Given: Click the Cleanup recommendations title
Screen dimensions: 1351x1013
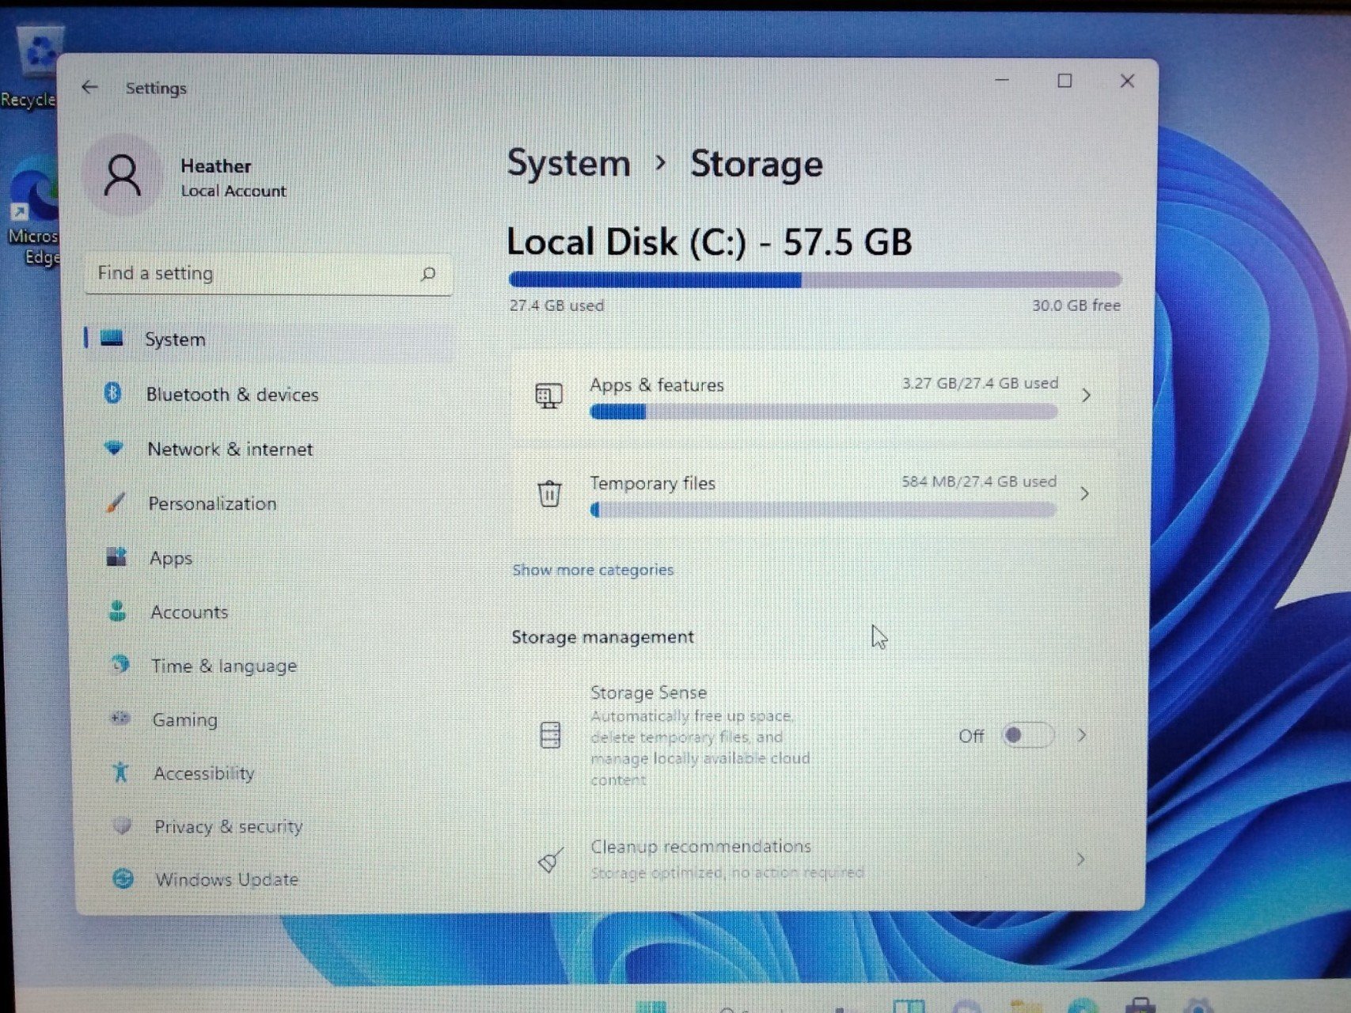Looking at the screenshot, I should [700, 846].
